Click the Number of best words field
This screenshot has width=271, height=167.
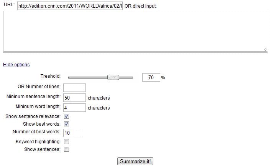(x=72, y=133)
